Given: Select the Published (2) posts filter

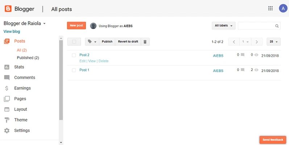Looking at the screenshot, I should [28, 58].
